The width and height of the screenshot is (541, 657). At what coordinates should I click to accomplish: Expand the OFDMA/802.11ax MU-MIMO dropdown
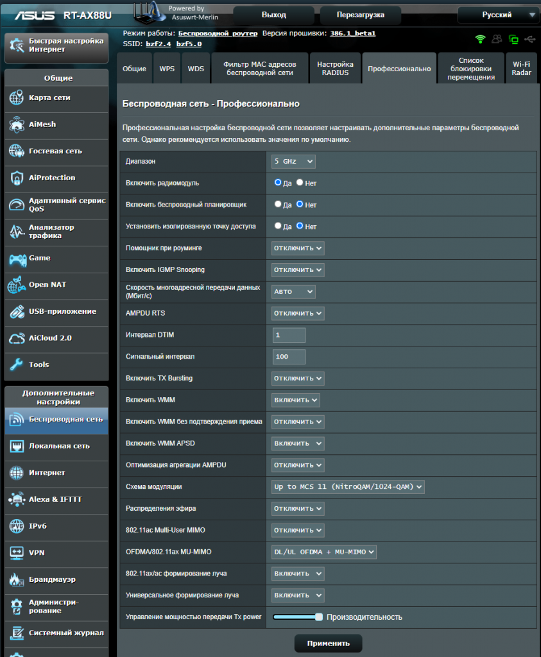[324, 552]
